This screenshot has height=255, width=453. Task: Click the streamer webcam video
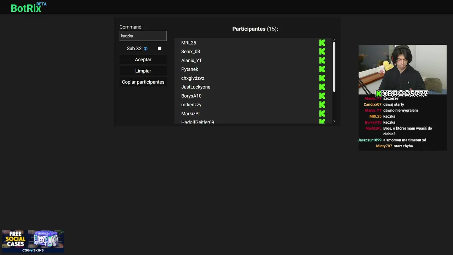(x=402, y=69)
